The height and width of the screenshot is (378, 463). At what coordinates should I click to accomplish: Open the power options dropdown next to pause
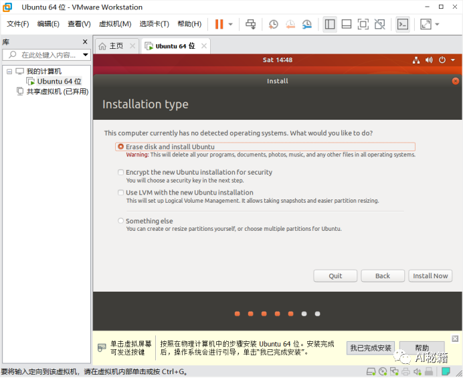tap(231, 24)
